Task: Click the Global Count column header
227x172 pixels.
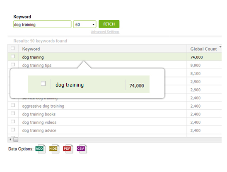Action: pos(203,49)
